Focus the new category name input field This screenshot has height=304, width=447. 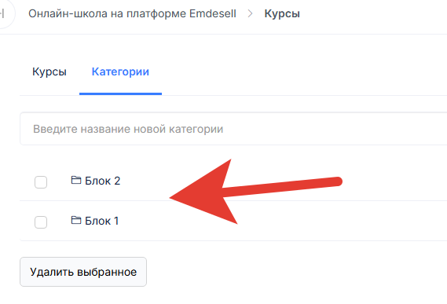[233, 129]
